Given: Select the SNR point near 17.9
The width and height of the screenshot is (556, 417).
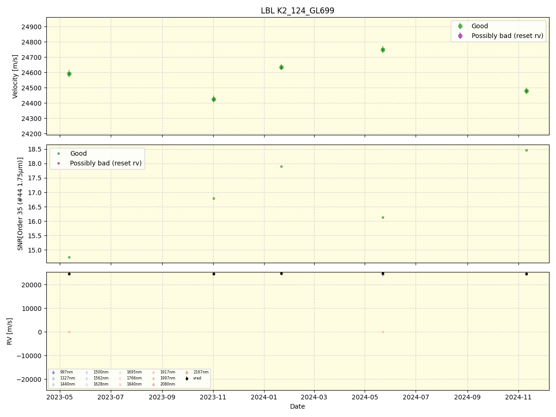Looking at the screenshot, I should tap(281, 166).
